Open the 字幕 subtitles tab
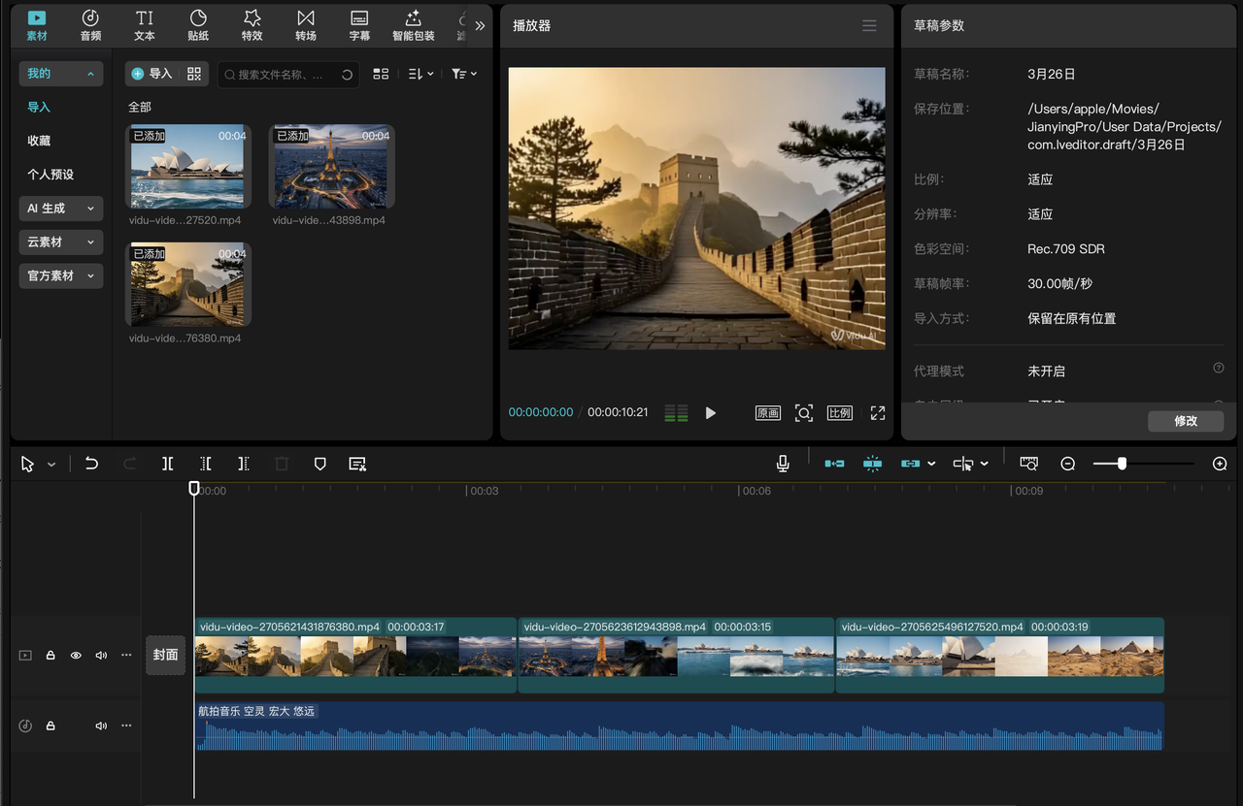The height and width of the screenshot is (806, 1243). (359, 25)
